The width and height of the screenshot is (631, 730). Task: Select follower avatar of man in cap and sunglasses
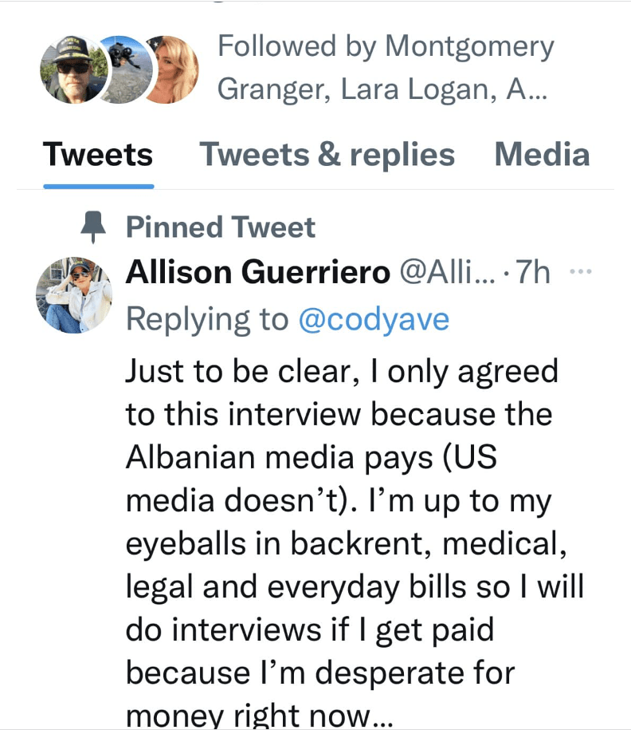(x=74, y=69)
